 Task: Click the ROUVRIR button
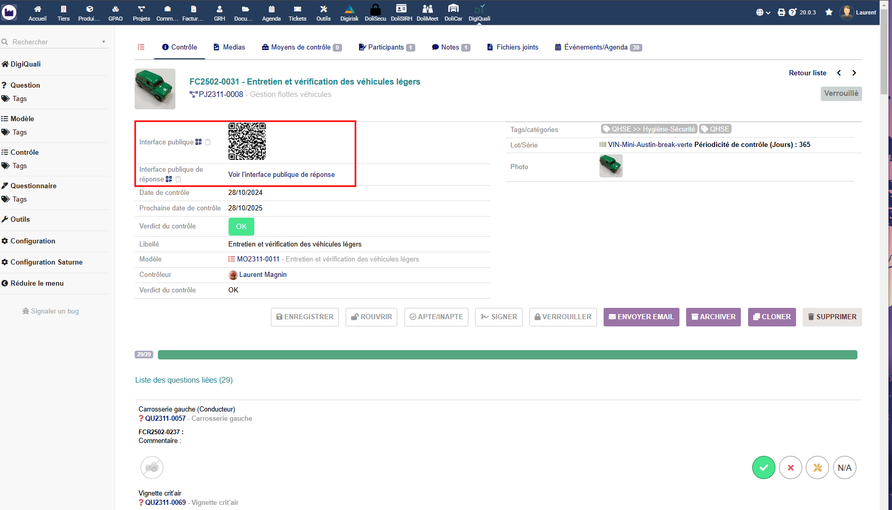click(x=371, y=317)
